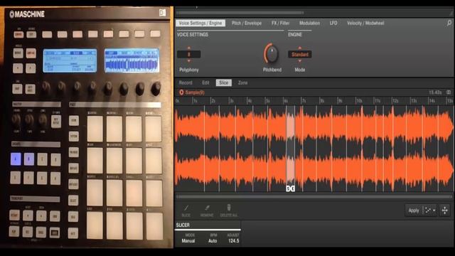
Task: Step engine Mode up with the upper arrow
Action: click(300, 48)
